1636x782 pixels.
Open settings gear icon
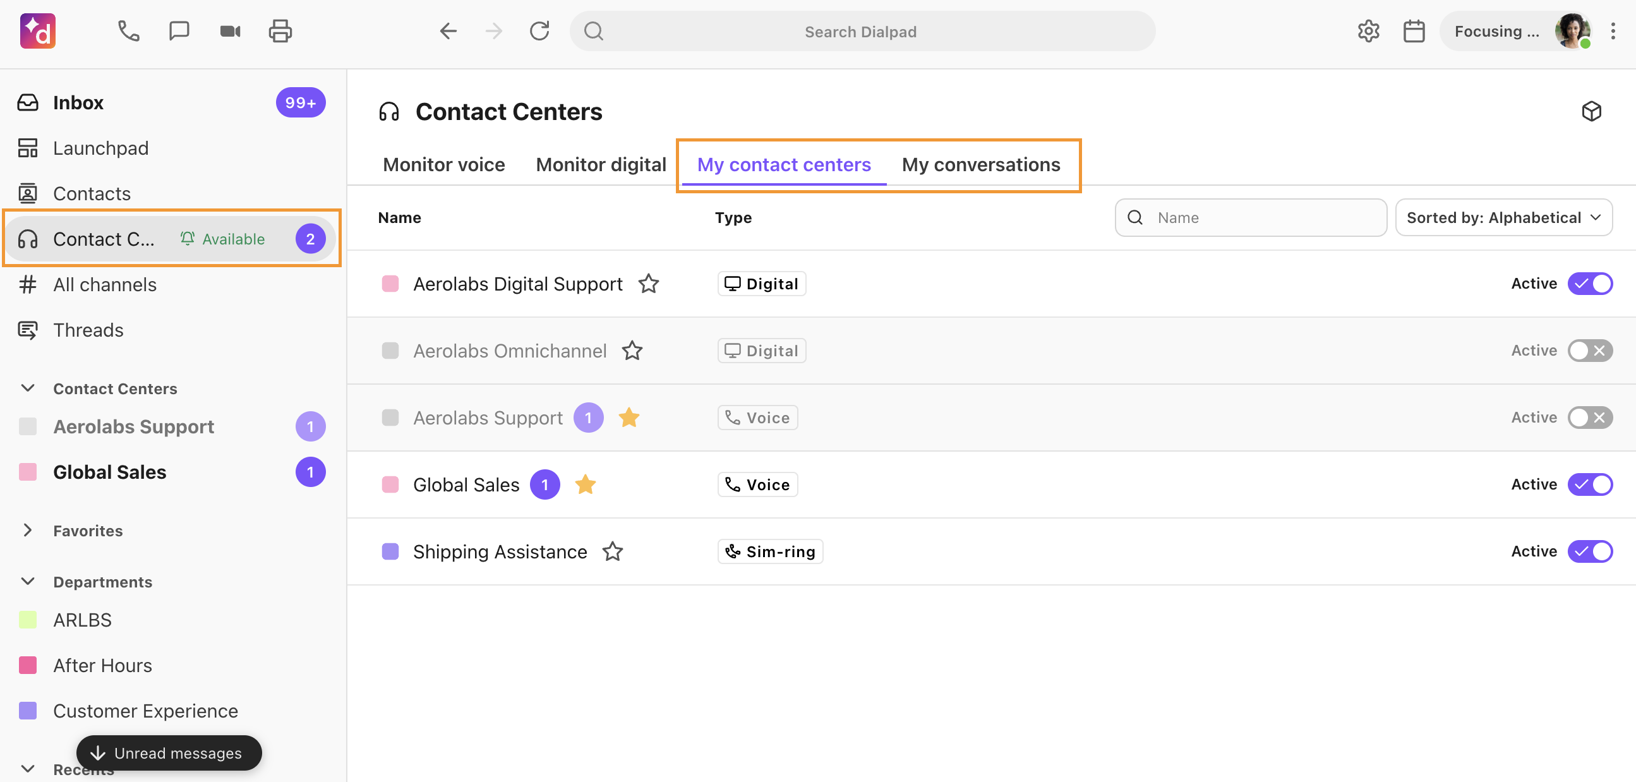click(1368, 31)
